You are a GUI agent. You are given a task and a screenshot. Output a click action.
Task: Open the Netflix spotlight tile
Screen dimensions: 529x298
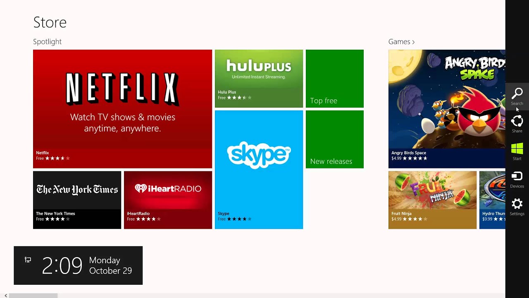[x=122, y=109]
